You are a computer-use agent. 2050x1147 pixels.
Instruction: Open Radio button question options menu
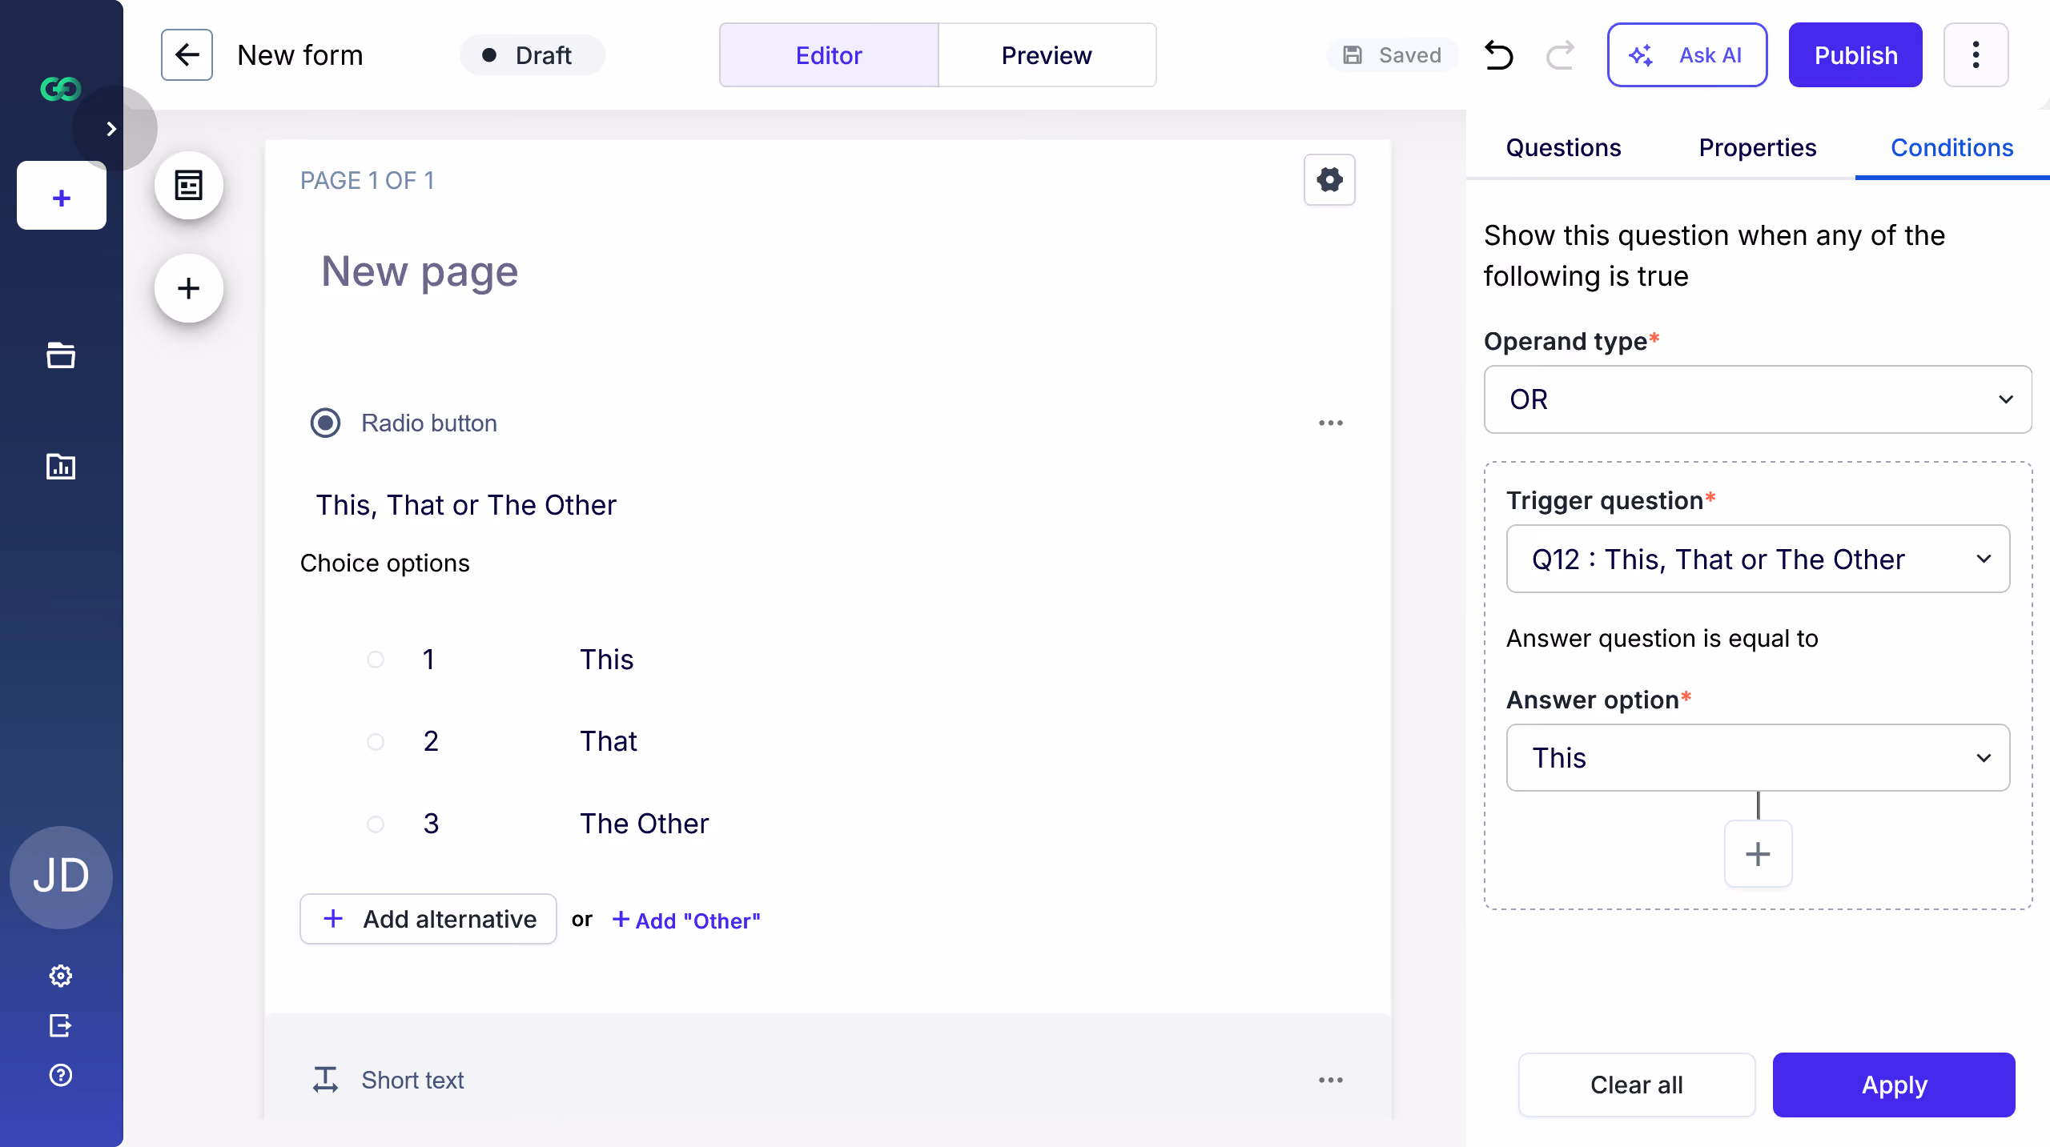point(1331,423)
